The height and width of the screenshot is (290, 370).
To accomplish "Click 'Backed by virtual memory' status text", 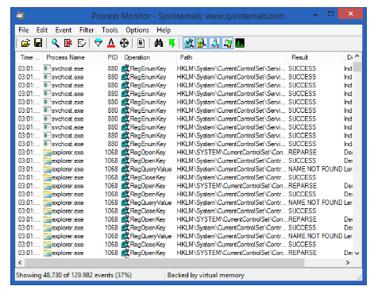I will click(206, 275).
